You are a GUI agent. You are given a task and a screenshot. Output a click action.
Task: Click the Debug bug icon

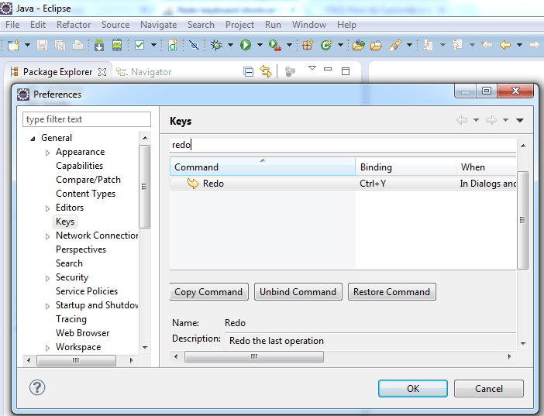coord(216,45)
